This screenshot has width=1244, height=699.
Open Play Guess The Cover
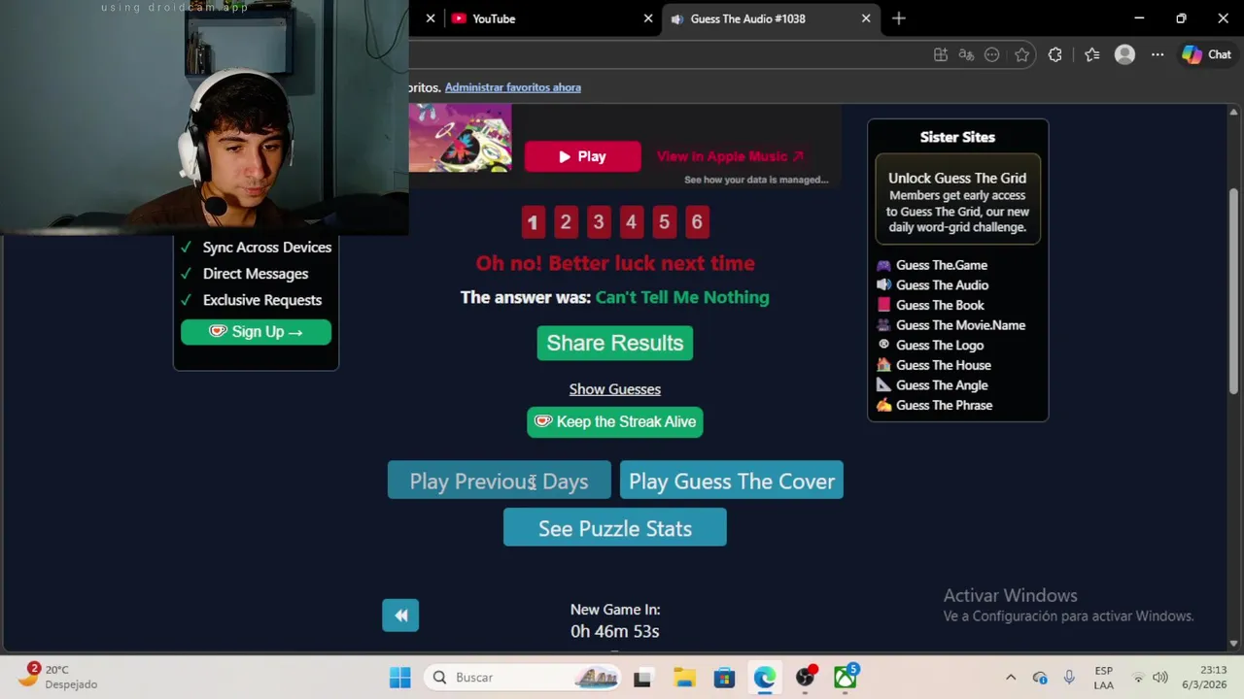[x=732, y=481]
